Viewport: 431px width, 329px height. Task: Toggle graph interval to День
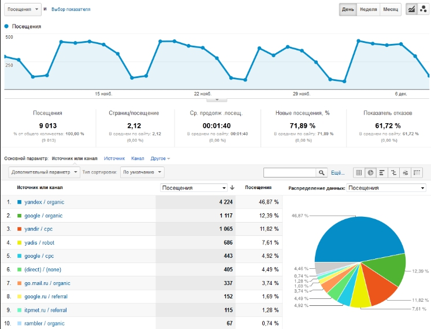click(348, 9)
